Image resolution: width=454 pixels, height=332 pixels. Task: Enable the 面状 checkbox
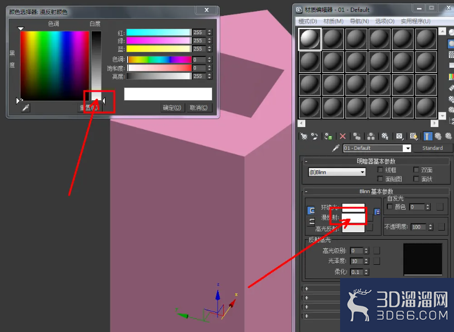[x=416, y=179]
